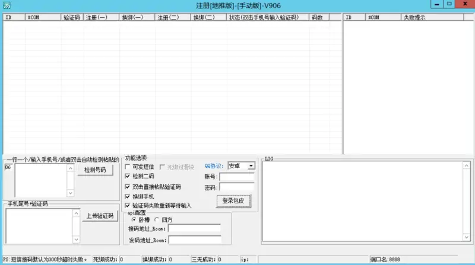The image size is (475, 265).
Task: Click the 状态 column header
Action: 263,18
